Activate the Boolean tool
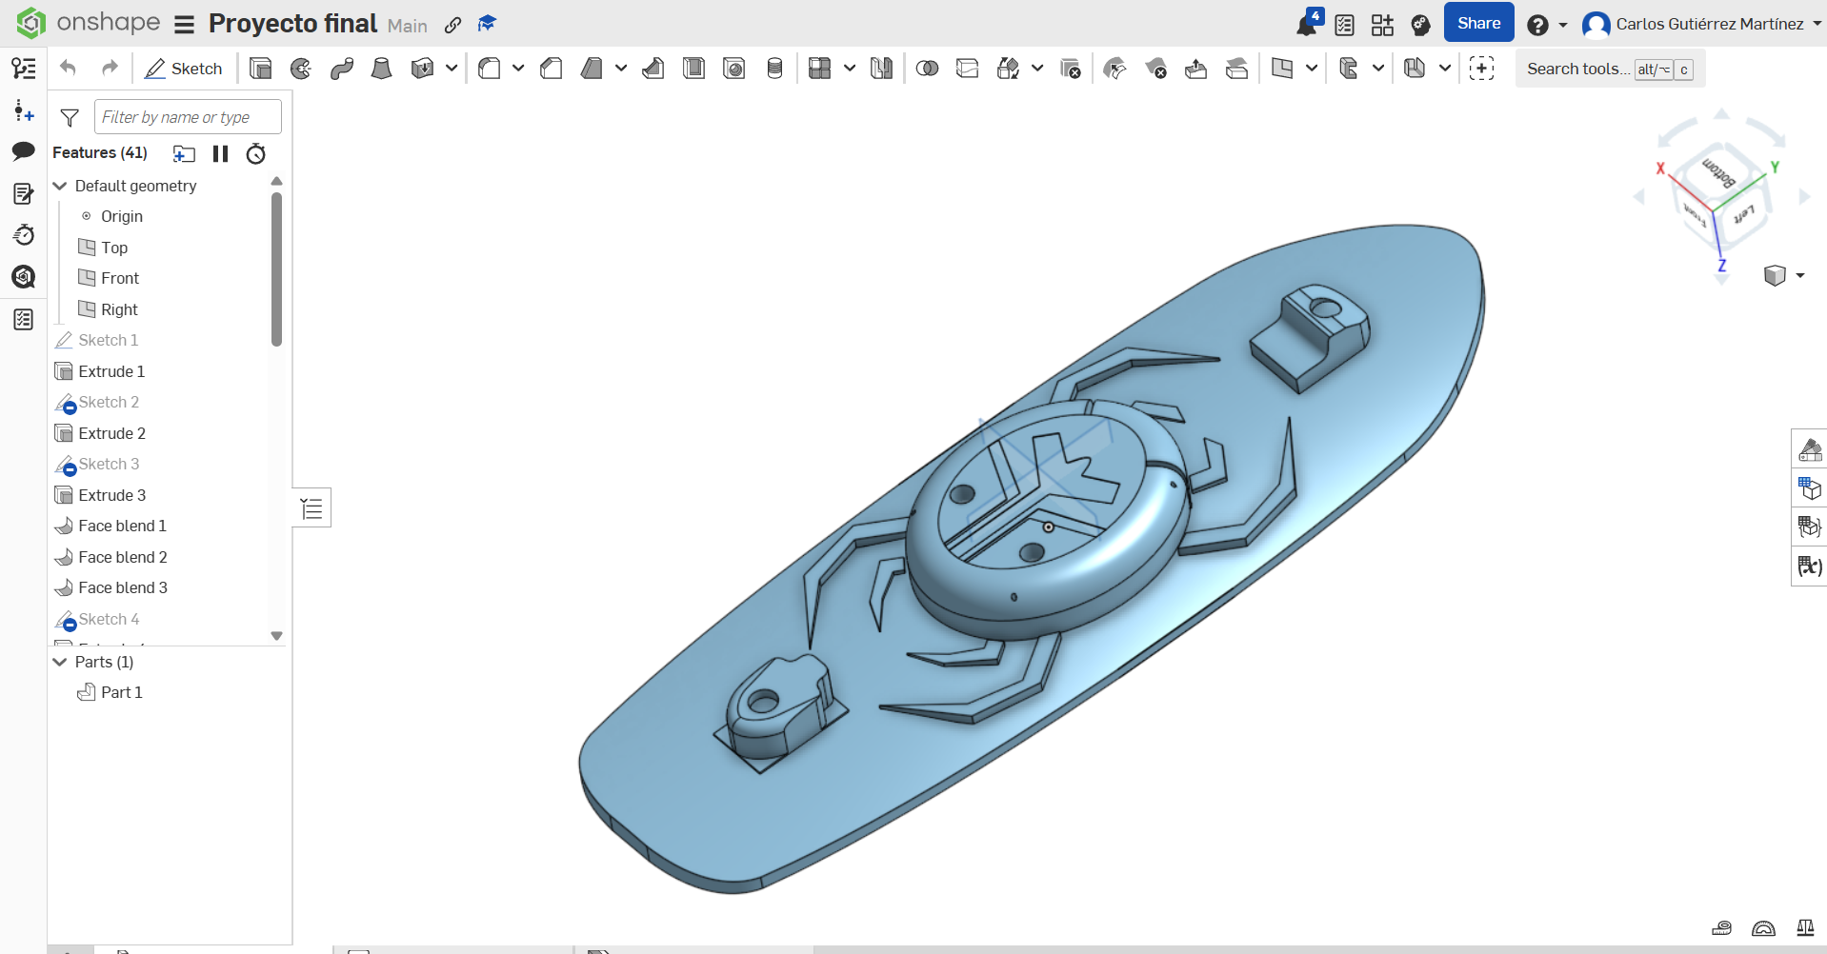This screenshot has height=954, width=1827. point(927,69)
